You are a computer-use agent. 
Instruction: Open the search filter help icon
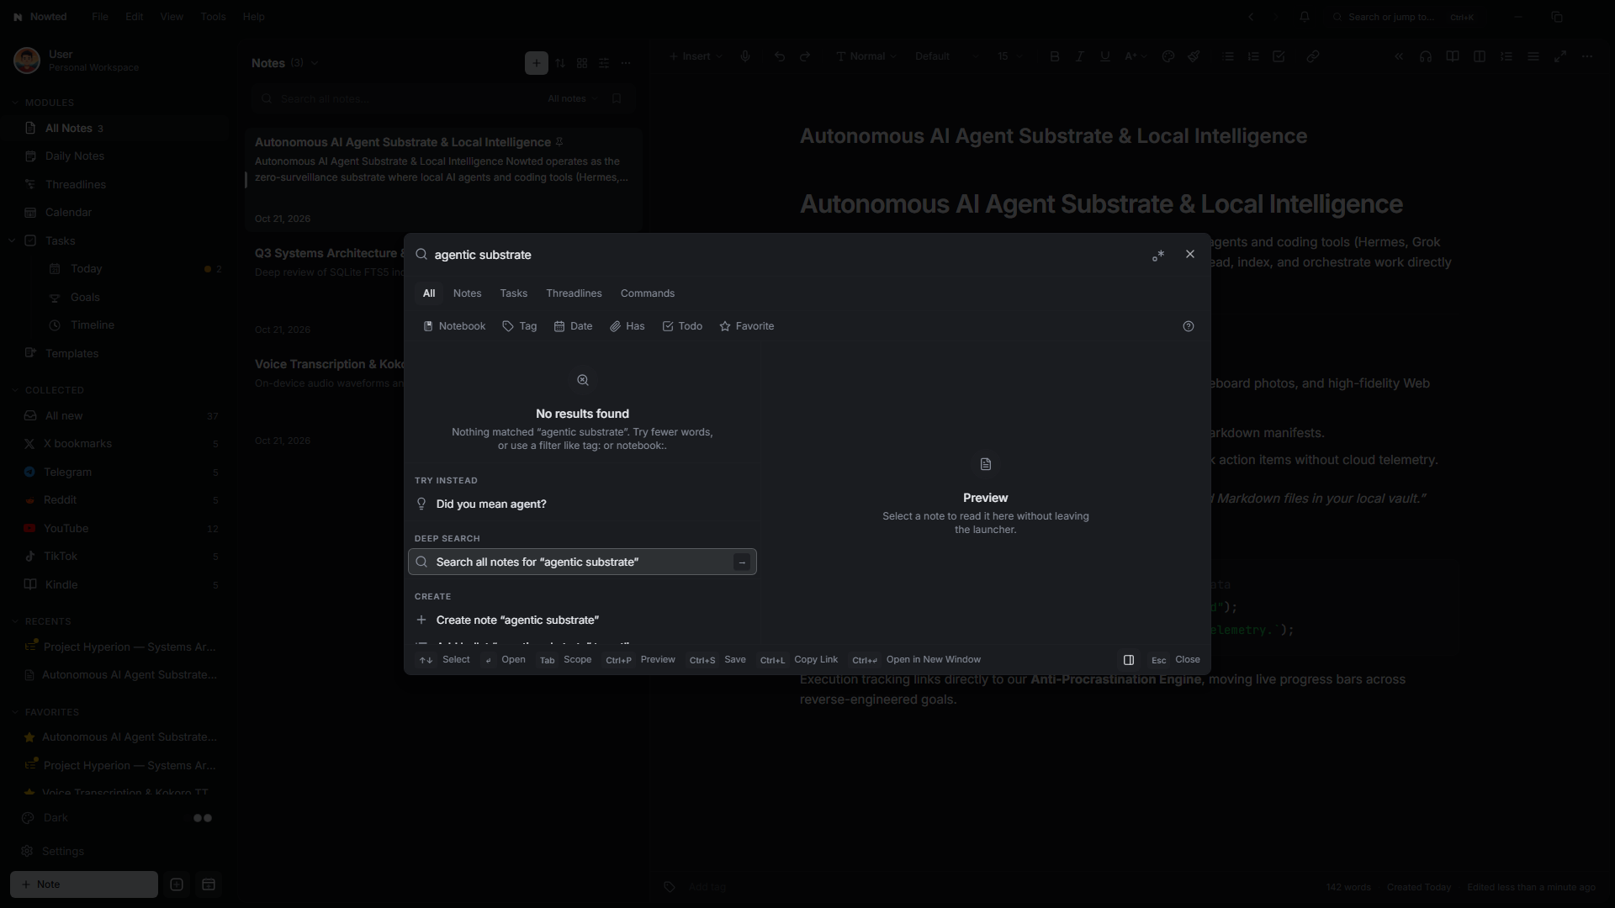(x=1189, y=326)
